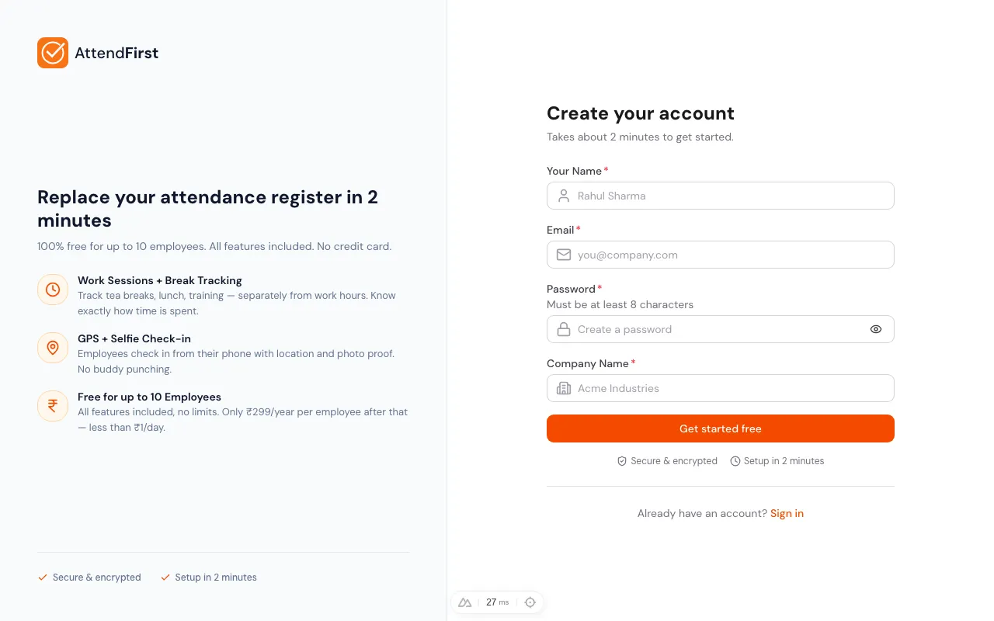Image resolution: width=994 pixels, height=621 pixels.
Task: Click the rupee icon beside Free for 10 Employees
Action: click(52, 405)
